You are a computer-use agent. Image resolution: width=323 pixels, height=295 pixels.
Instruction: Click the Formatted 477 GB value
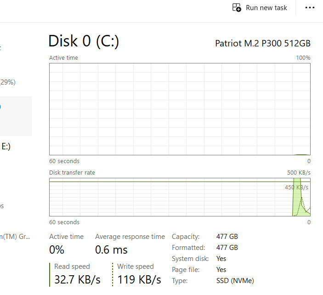pyautogui.click(x=227, y=248)
